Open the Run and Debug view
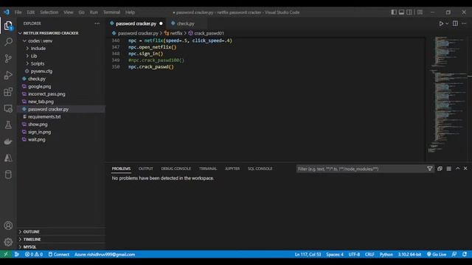Image resolution: width=472 pixels, height=265 pixels. [x=8, y=75]
